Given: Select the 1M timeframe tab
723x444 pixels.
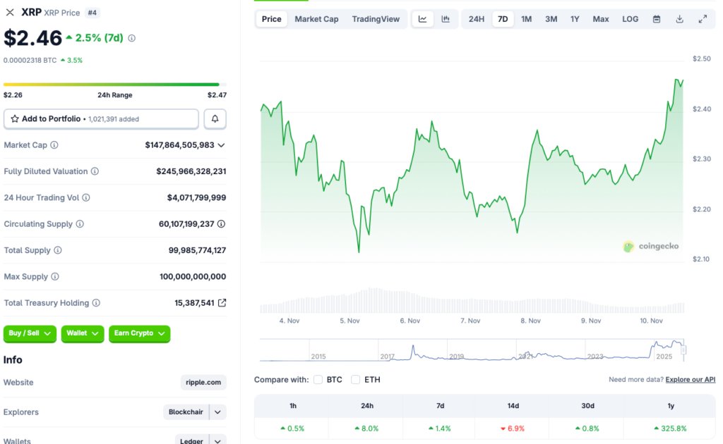Looking at the screenshot, I should click(x=527, y=18).
